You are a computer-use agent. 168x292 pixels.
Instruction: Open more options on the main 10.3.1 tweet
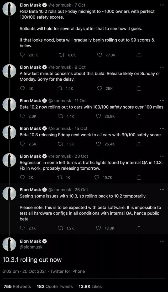162,241
